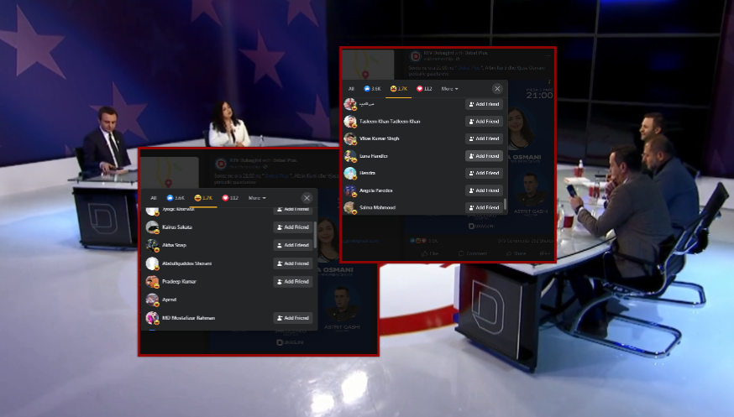Click Pradeep Kumar's profile picture
The image size is (734, 417).
(x=152, y=282)
